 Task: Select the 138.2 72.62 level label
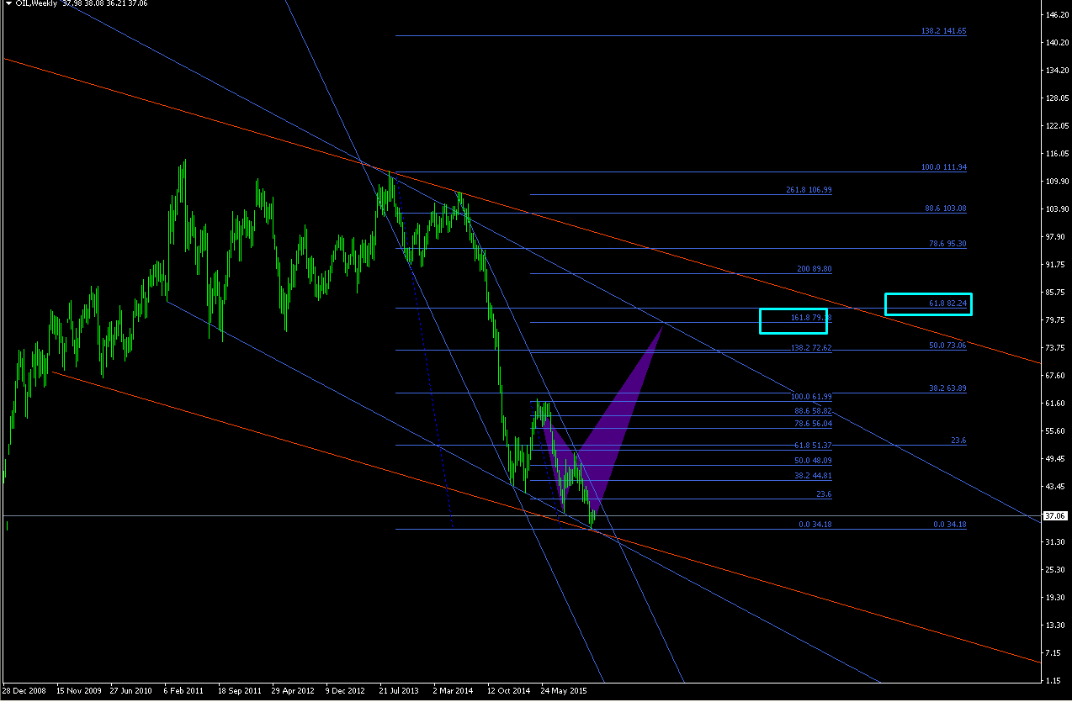pos(811,347)
